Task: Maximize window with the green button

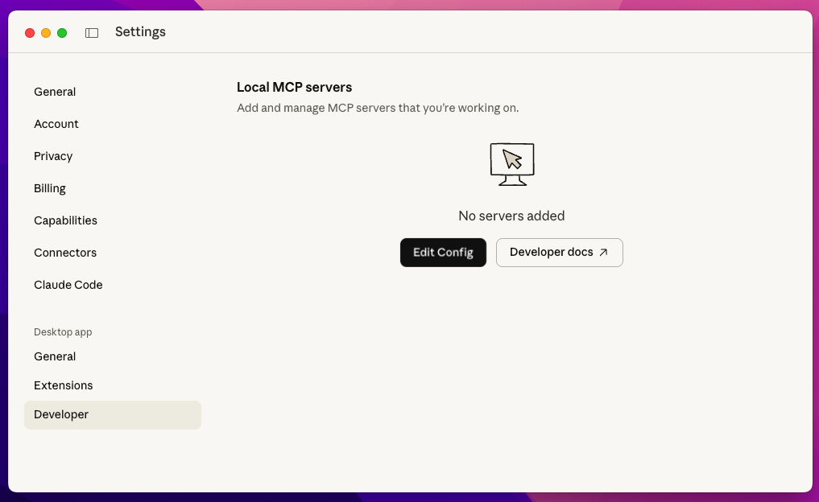Action: coord(62,33)
